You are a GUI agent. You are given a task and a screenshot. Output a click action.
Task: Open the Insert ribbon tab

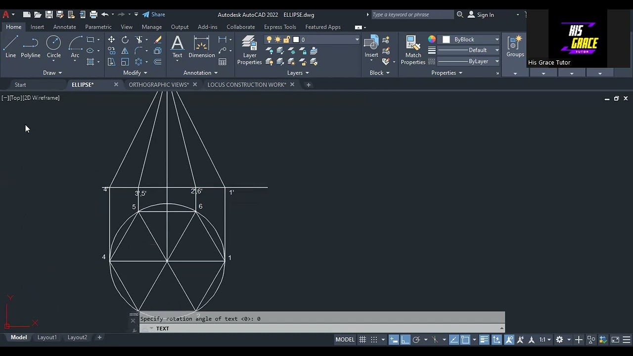click(x=37, y=27)
